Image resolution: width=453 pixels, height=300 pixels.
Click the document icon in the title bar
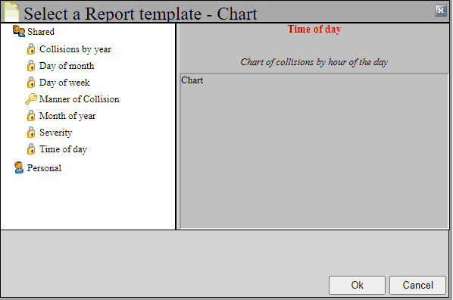[x=12, y=11]
